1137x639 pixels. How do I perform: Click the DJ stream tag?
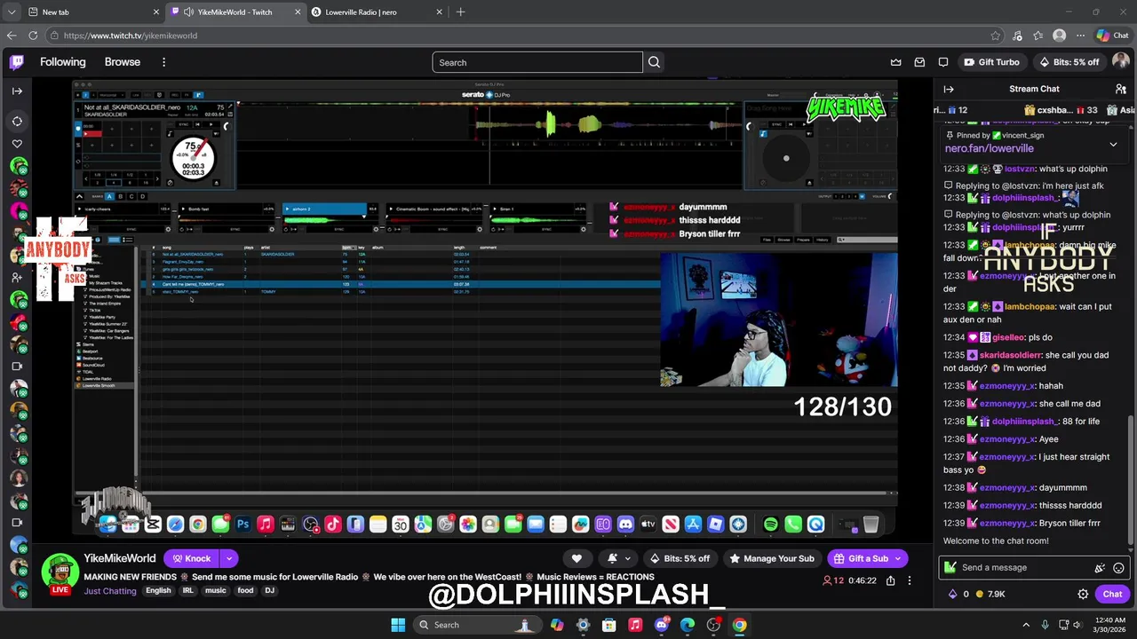(x=269, y=591)
